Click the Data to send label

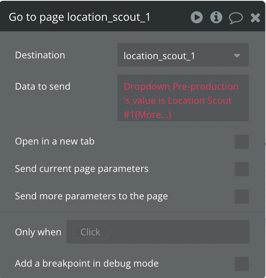tap(43, 87)
